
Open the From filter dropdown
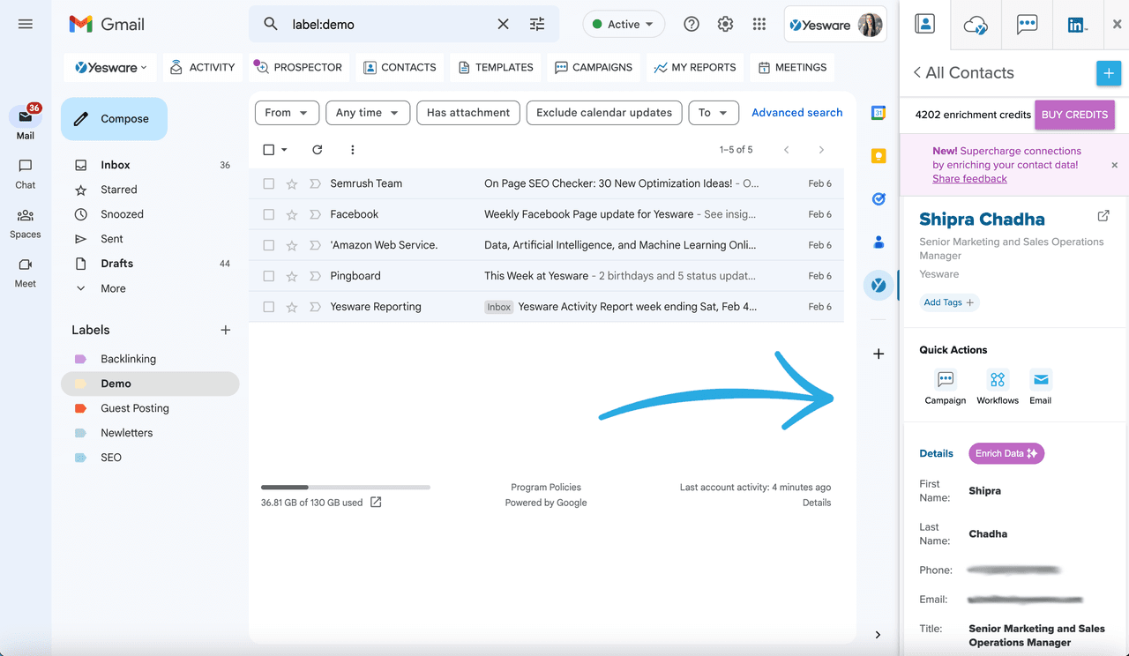(x=287, y=112)
